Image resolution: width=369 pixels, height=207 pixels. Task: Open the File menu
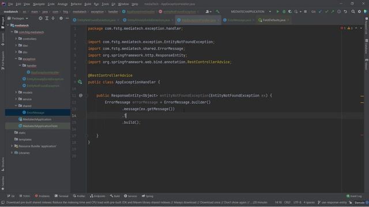10,4
